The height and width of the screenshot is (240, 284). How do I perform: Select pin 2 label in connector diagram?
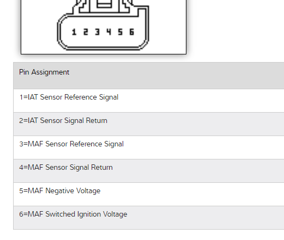(86, 32)
